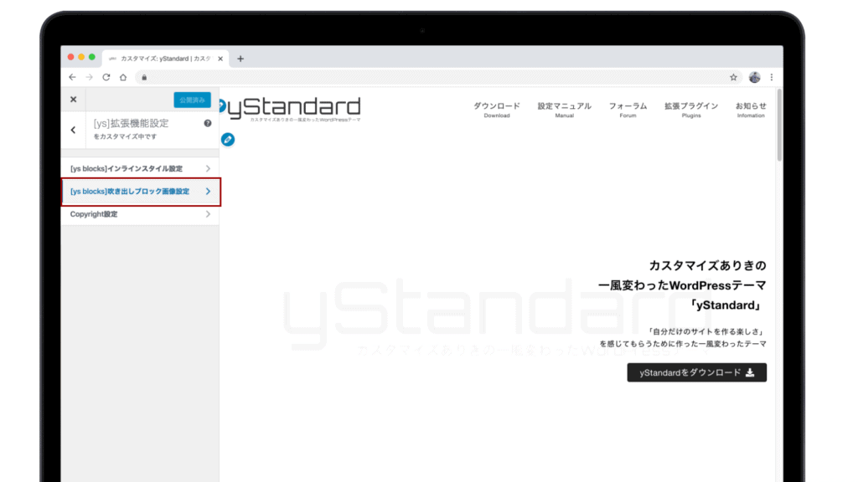Click the blue pencil edit shortcut
858x482 pixels.
[228, 140]
